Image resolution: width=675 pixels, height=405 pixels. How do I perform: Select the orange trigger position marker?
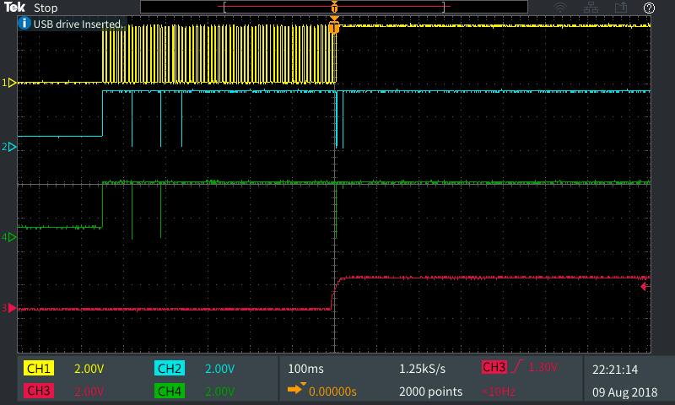click(x=334, y=26)
